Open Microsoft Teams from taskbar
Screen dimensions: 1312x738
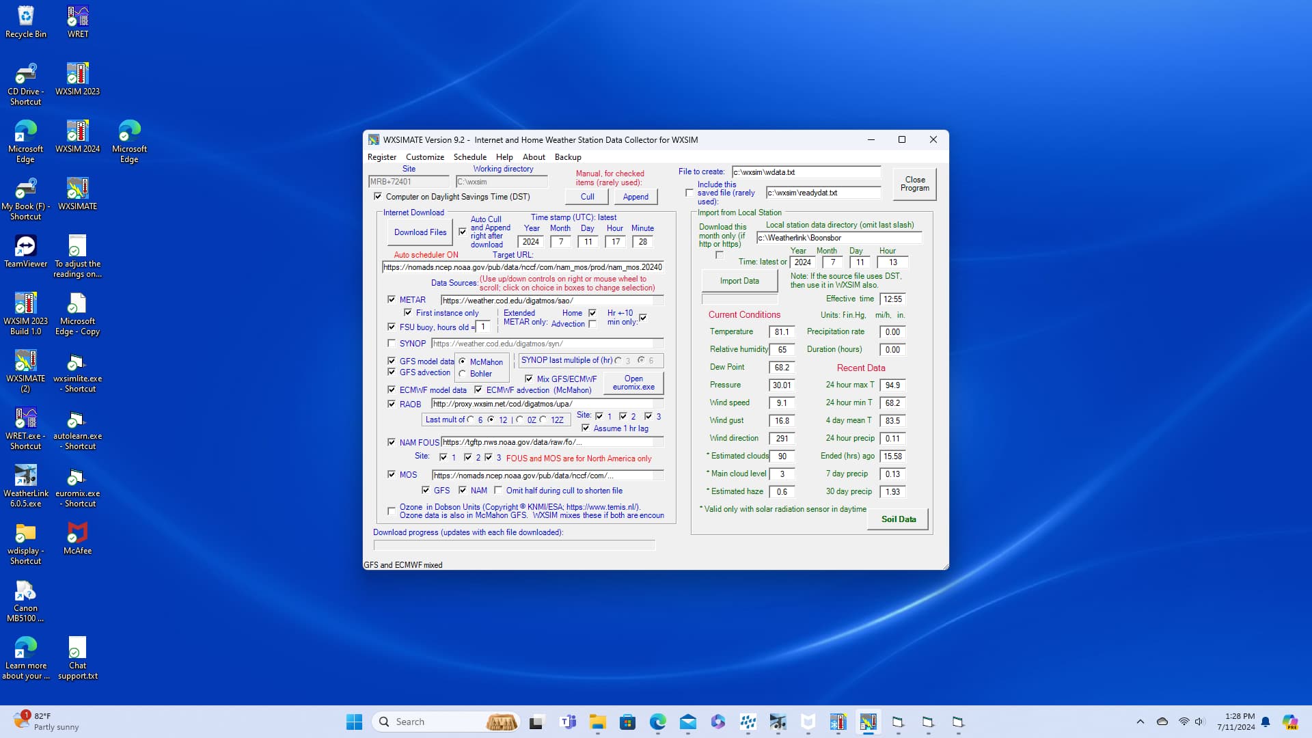(568, 722)
